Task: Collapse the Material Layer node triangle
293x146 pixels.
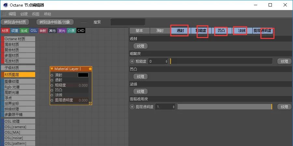Action: [x=52, y=69]
